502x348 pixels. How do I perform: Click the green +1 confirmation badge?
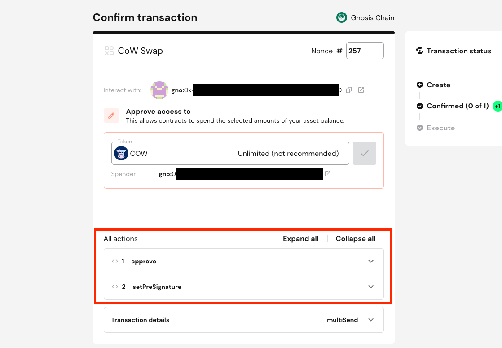coord(497,106)
